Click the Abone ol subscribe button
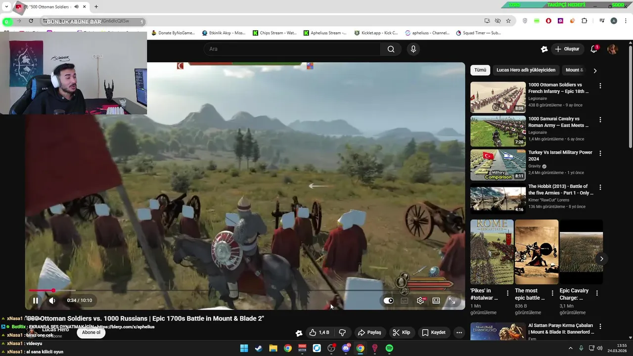Screen dimensions: 633x356 [91, 333]
